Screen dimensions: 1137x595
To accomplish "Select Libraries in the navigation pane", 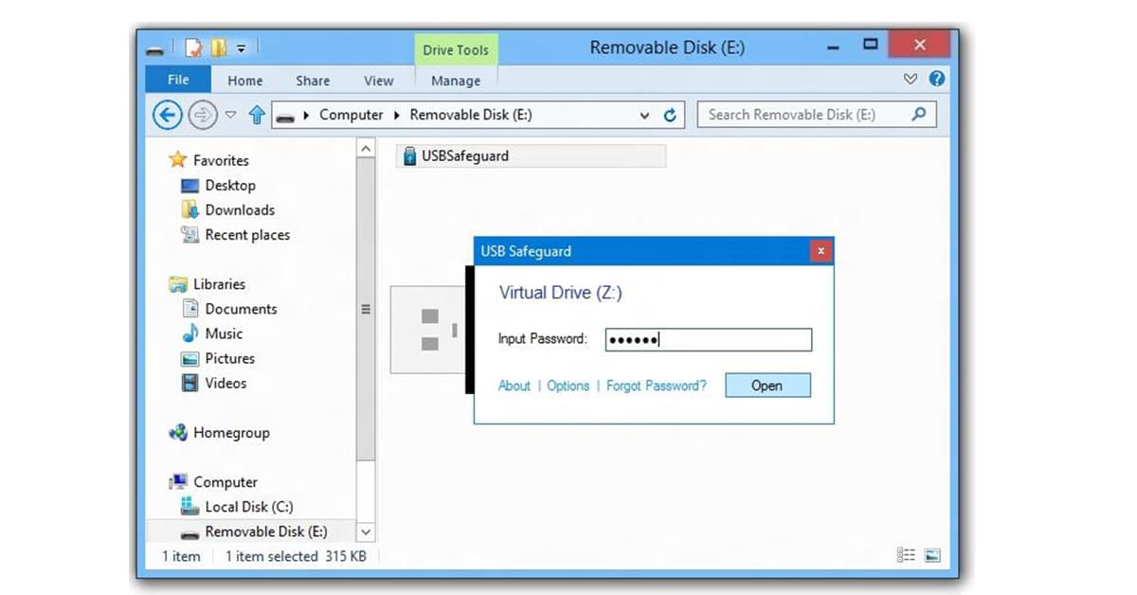I will pos(219,283).
